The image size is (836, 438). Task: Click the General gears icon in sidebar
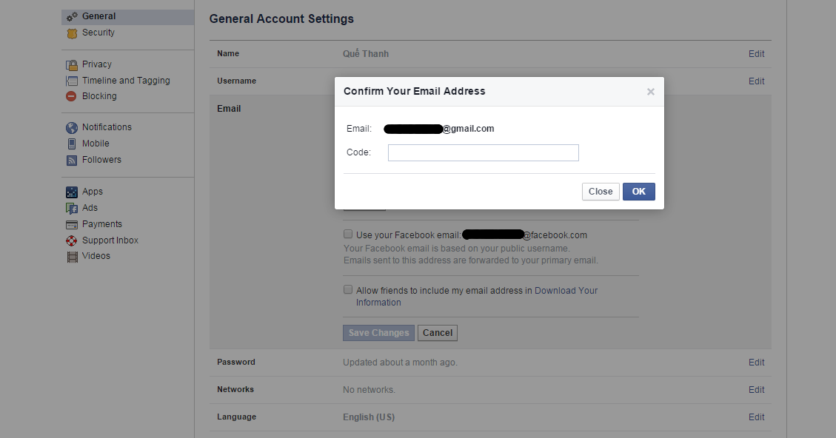click(x=71, y=17)
